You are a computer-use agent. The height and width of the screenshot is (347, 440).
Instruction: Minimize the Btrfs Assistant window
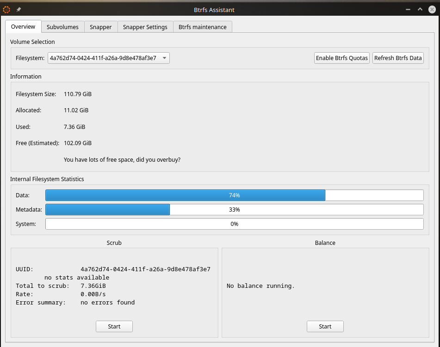(409, 9)
